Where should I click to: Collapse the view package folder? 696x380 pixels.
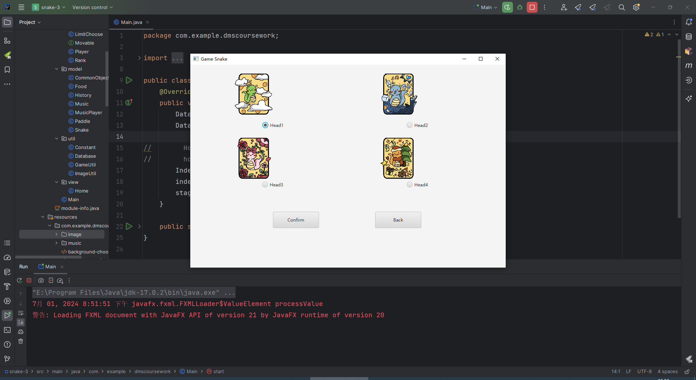point(57,182)
